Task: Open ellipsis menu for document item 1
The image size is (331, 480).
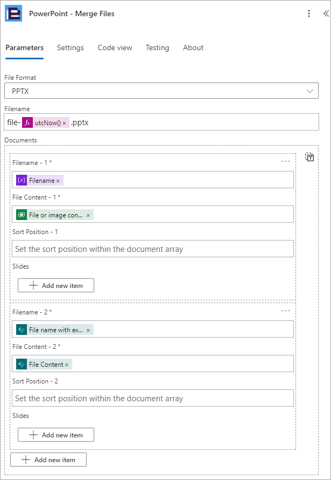Action: (285, 161)
